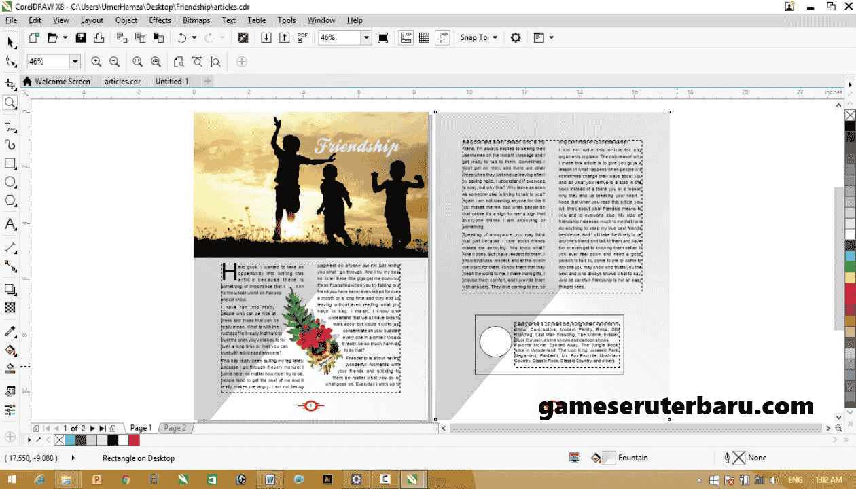Go to Page 2 tab
The image size is (856, 489).
(175, 428)
